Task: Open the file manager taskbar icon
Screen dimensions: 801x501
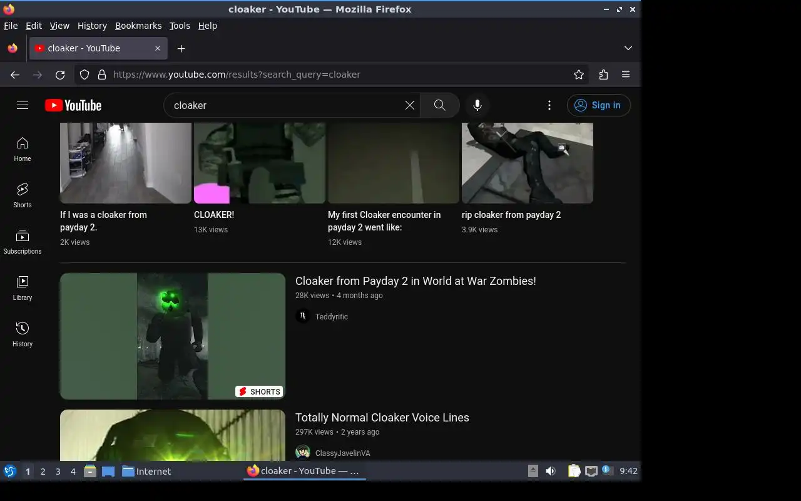Action: (90, 471)
